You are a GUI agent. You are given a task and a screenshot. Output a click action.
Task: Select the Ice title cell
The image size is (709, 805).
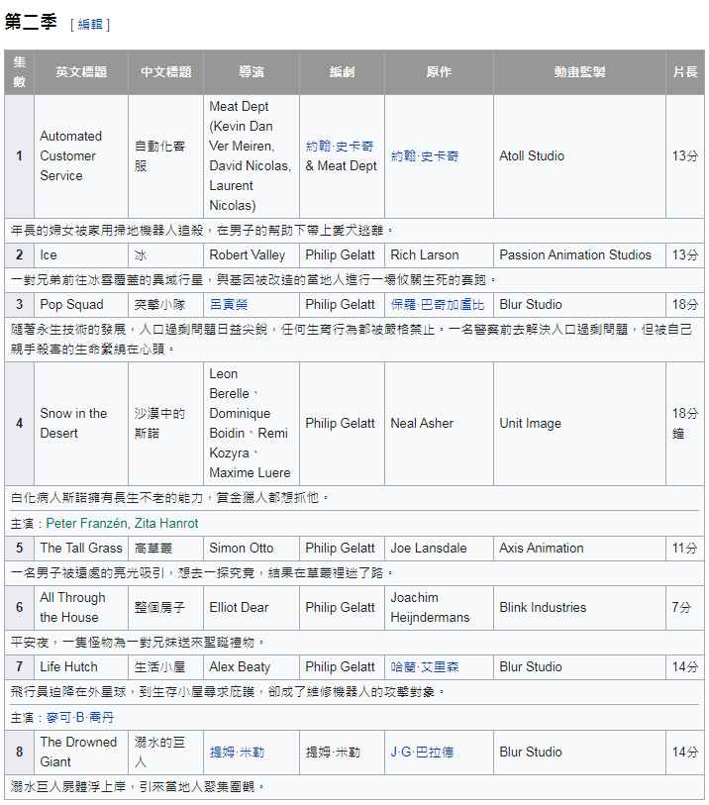[81, 255]
